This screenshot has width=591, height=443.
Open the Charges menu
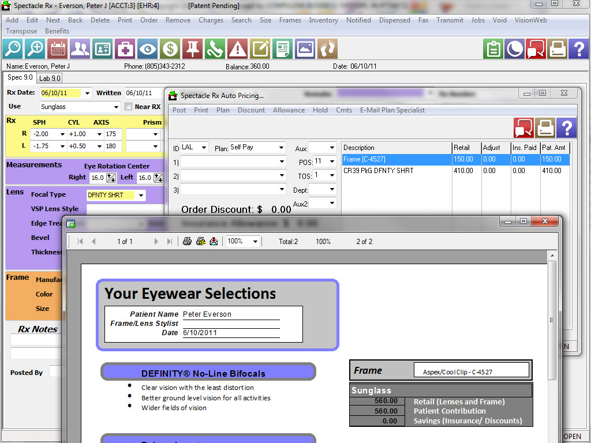pyautogui.click(x=211, y=20)
